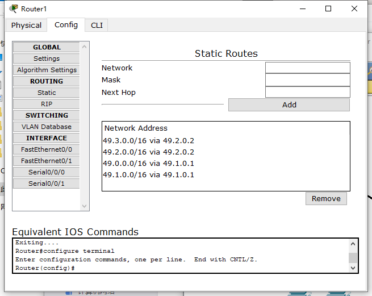Select route 49.1.0.0/16 via 49.1.0.1

148,175
